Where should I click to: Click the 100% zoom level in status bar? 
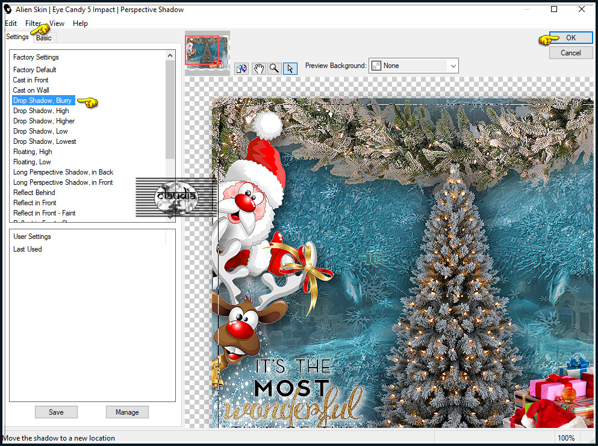point(566,438)
